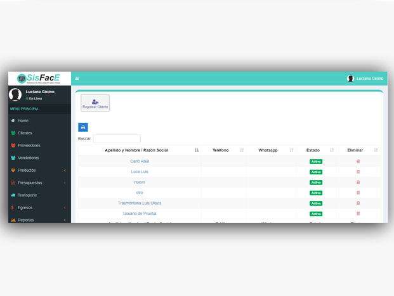394x296 pixels.
Task: Delete Usuario de Prueba with trash icon
Action: pos(358,214)
